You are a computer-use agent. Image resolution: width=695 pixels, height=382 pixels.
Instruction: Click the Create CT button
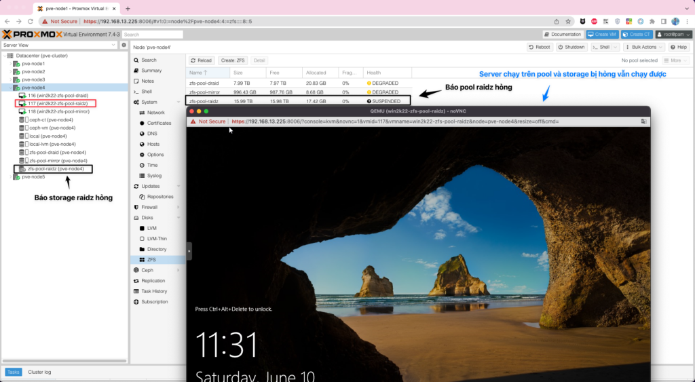(x=637, y=35)
